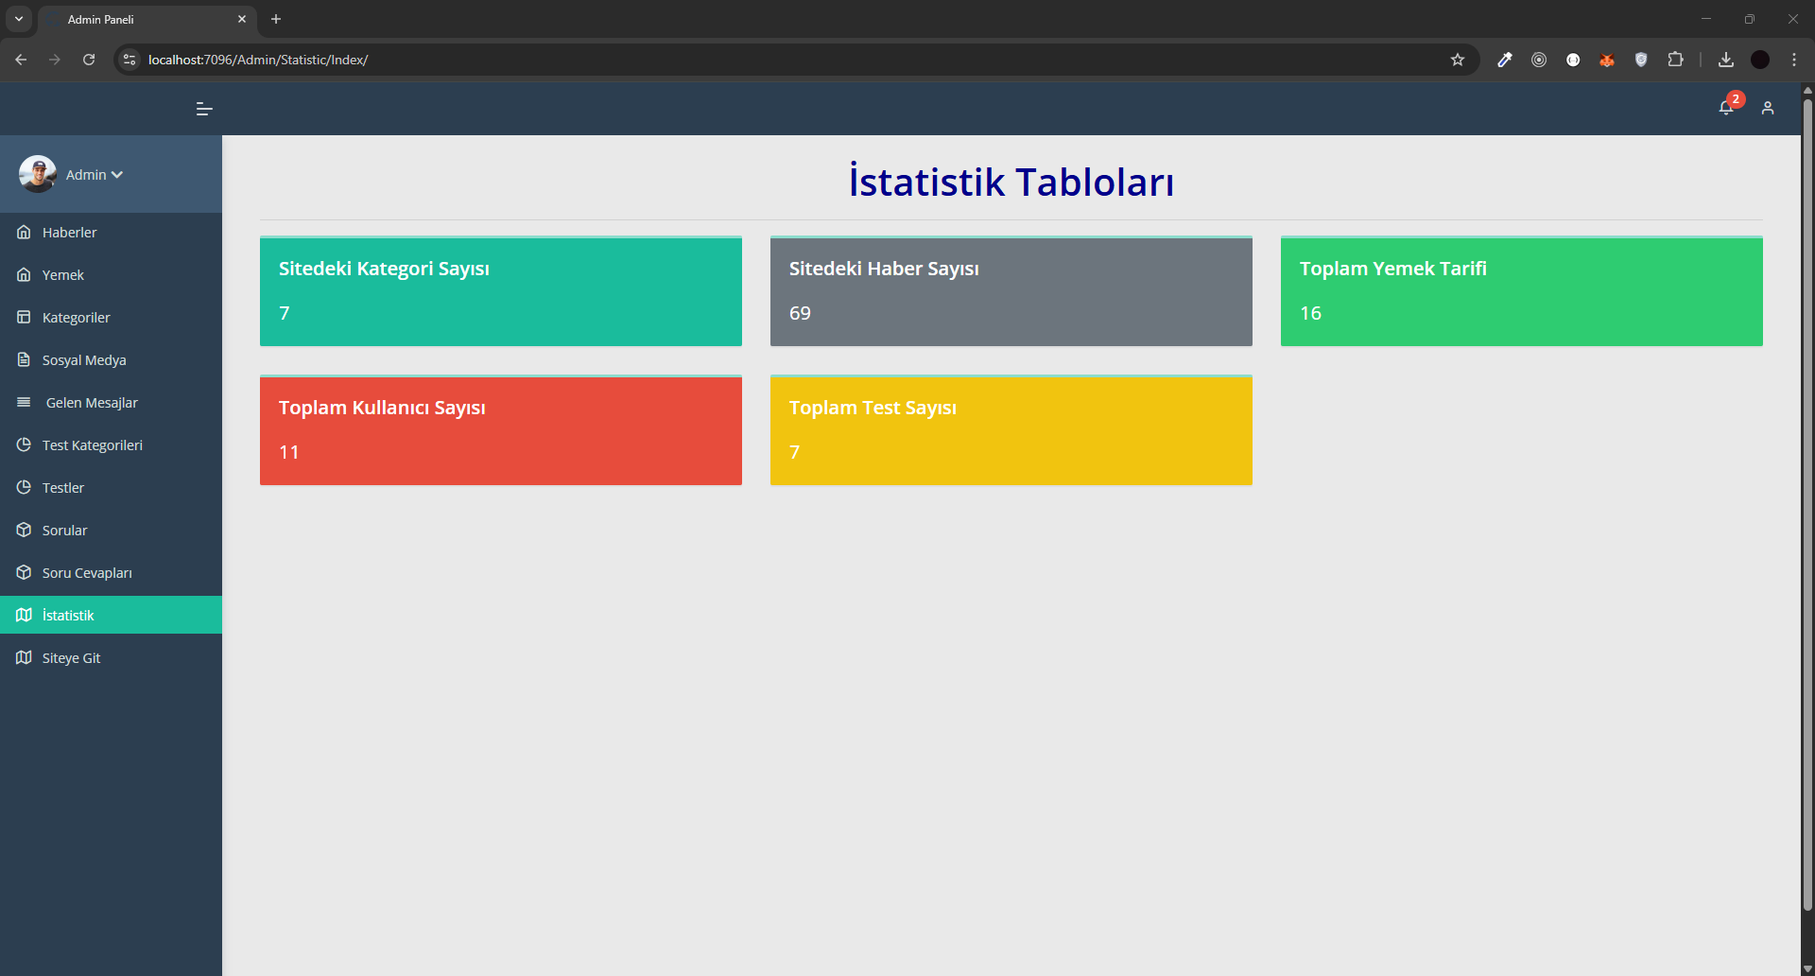Click the Sorular box icon
Viewport: 1815px width, 976px height.
point(24,531)
